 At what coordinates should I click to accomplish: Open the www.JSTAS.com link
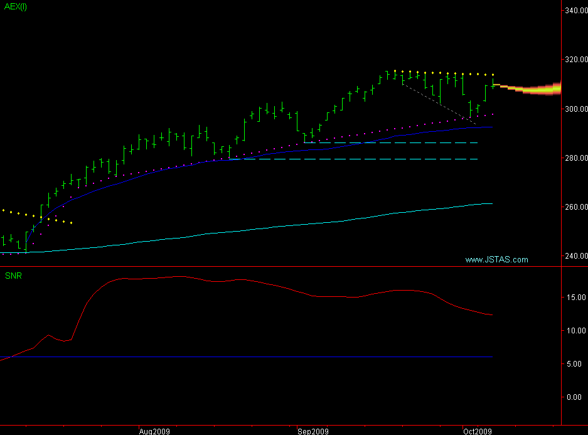pos(496,259)
